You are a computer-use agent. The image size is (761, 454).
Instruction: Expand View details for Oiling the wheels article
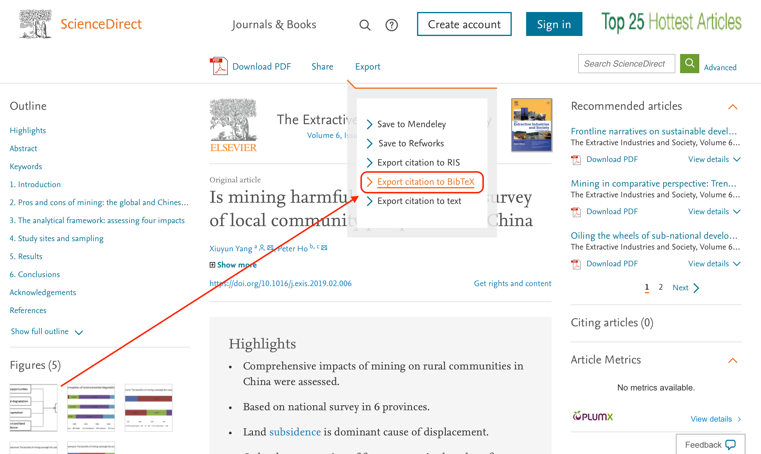(x=714, y=263)
